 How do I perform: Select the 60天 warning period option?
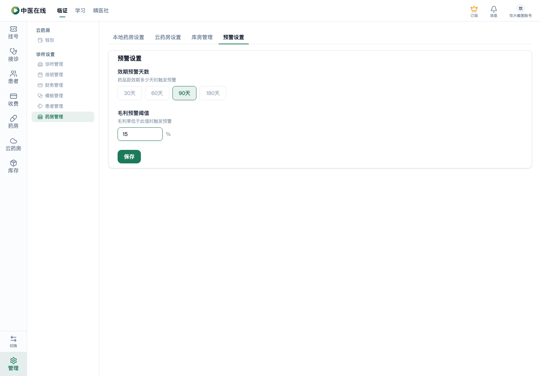point(157,93)
